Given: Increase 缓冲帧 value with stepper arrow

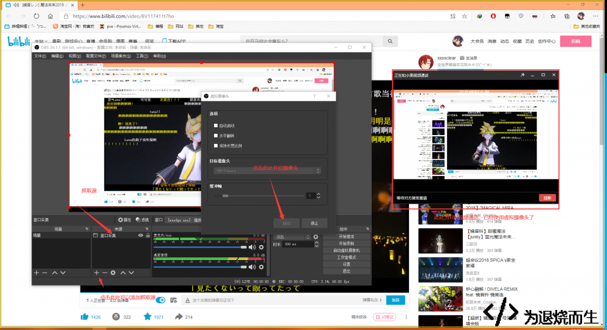Looking at the screenshot, I should pos(318,194).
